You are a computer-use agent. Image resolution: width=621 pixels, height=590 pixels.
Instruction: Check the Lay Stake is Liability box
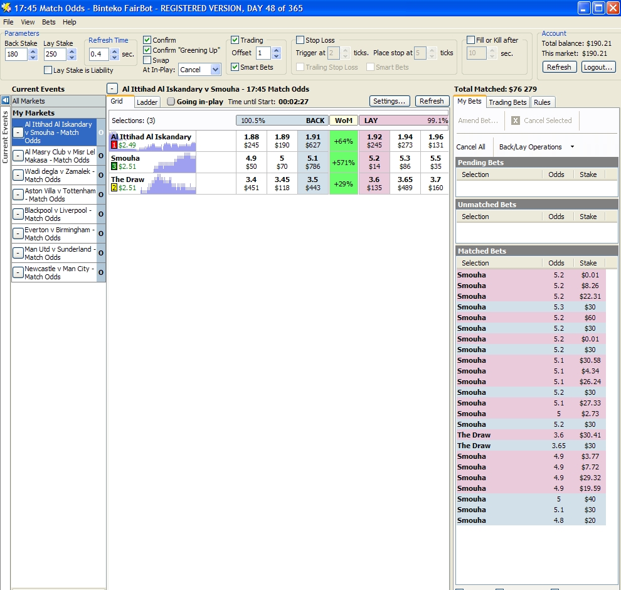pos(48,70)
